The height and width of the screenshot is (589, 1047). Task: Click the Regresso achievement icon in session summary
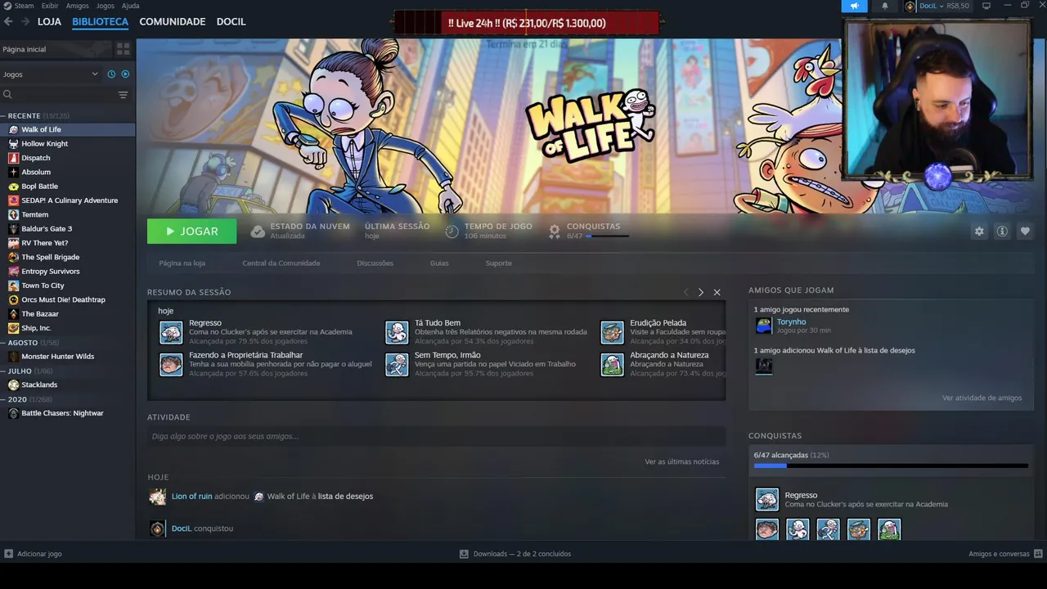[x=171, y=332]
